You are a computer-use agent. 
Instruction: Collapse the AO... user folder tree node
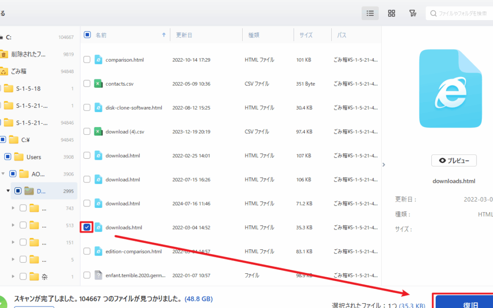[4, 174]
